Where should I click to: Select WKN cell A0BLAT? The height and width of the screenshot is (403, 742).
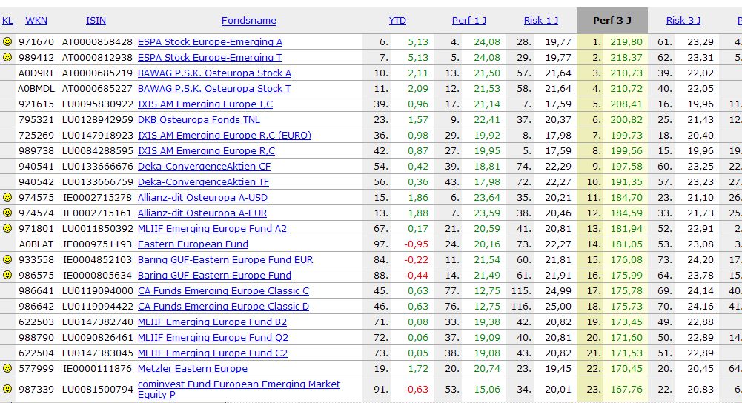[36, 244]
